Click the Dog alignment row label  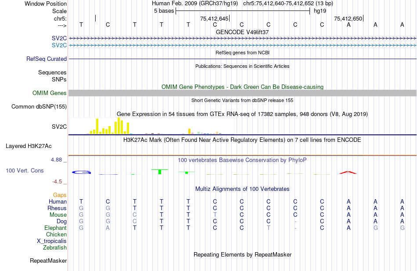pyautogui.click(x=62, y=221)
